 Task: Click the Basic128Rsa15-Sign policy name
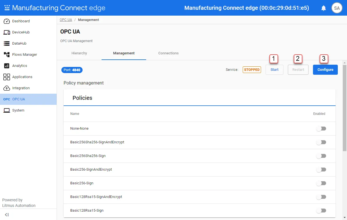pyautogui.click(x=87, y=211)
